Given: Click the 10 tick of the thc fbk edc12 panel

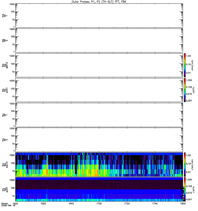Looking at the screenshot, I should [13, 171].
